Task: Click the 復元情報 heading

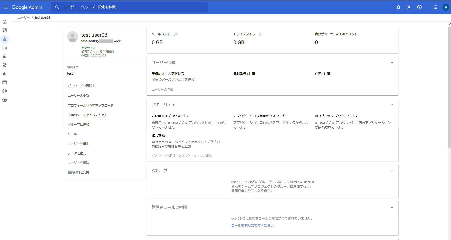Action: pos(158,135)
